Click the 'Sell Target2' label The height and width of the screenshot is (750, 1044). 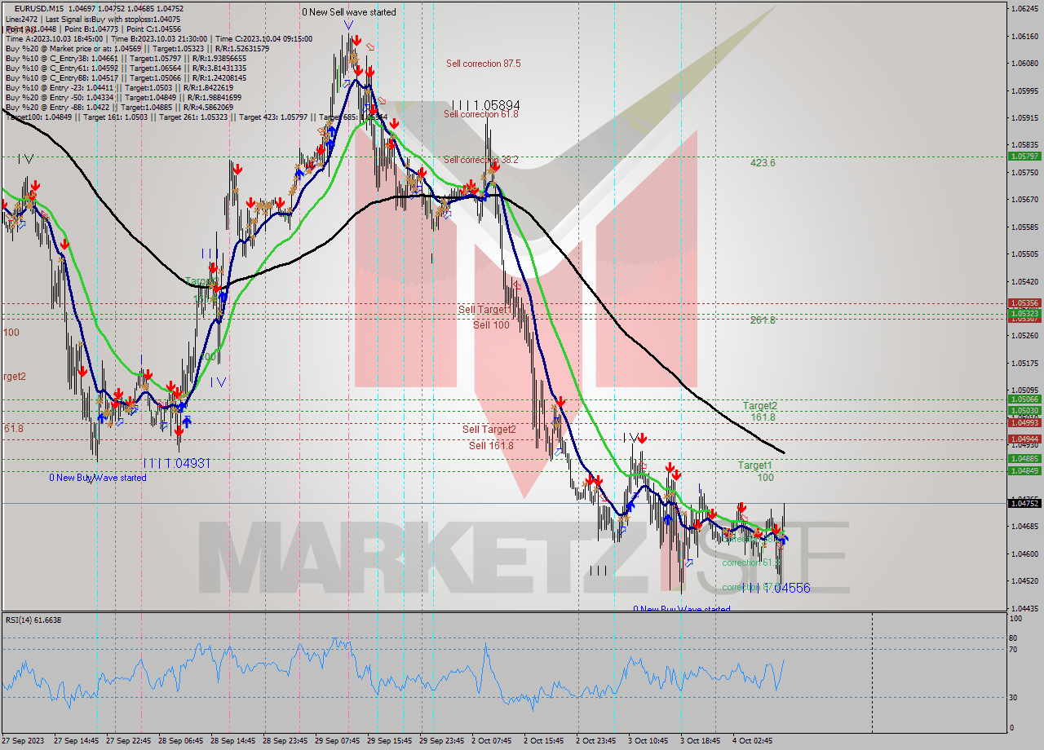coord(489,430)
